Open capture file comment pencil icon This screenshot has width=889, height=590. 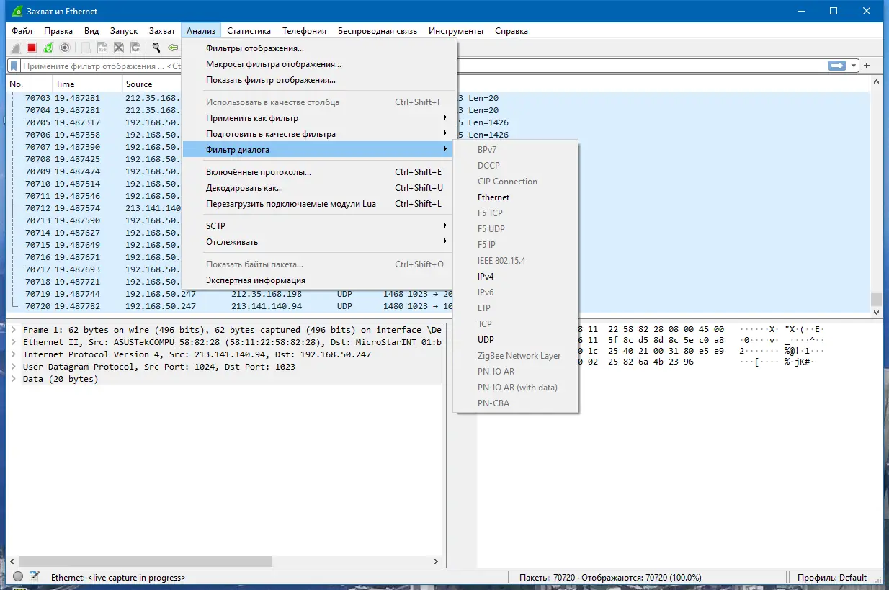[34, 576]
